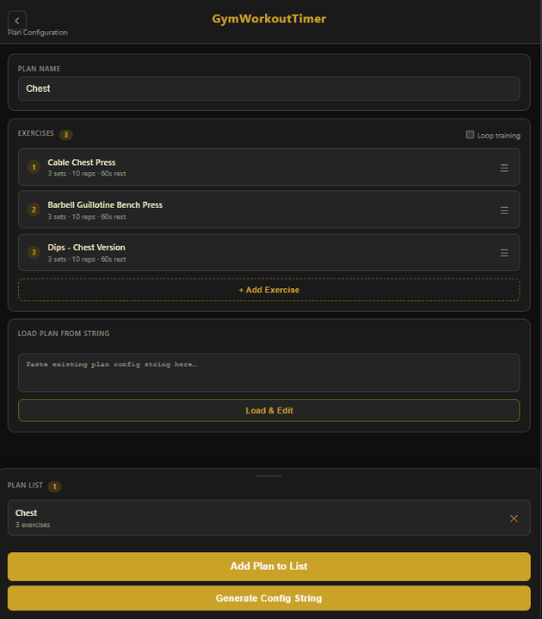The width and height of the screenshot is (542, 619).
Task: Open the Barbell Guillotine Bench Press exercise
Action: 268,210
